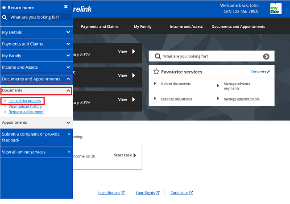Expand Income and Assets chevron in sidebar
Image resolution: width=290 pixels, height=204 pixels.
(x=68, y=67)
